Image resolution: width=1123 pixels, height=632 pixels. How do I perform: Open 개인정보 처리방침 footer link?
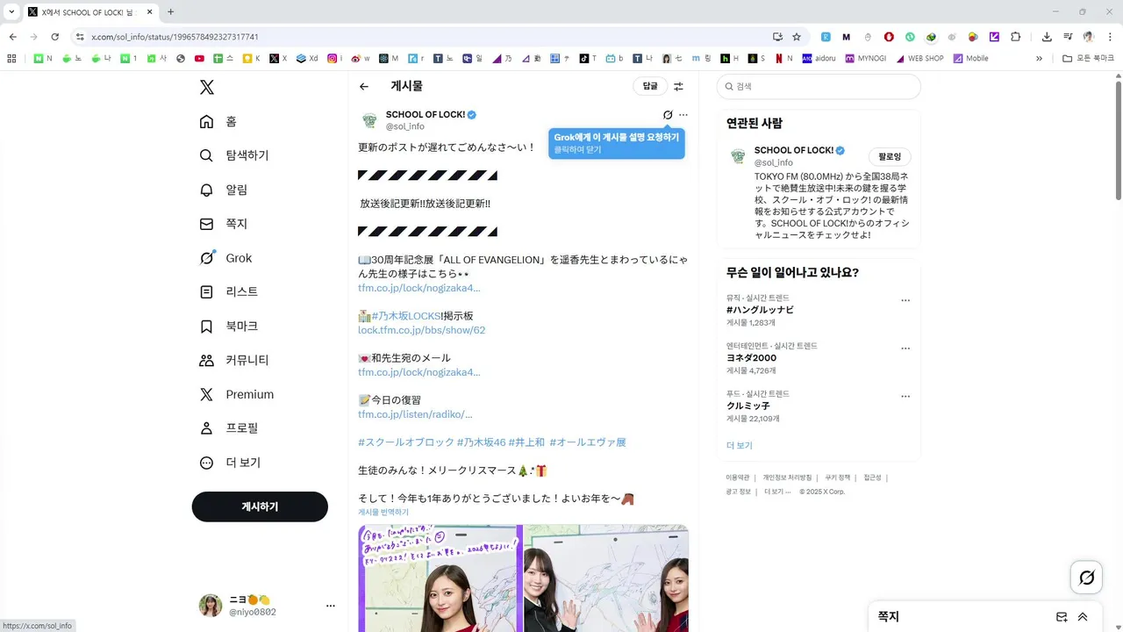[x=786, y=478]
